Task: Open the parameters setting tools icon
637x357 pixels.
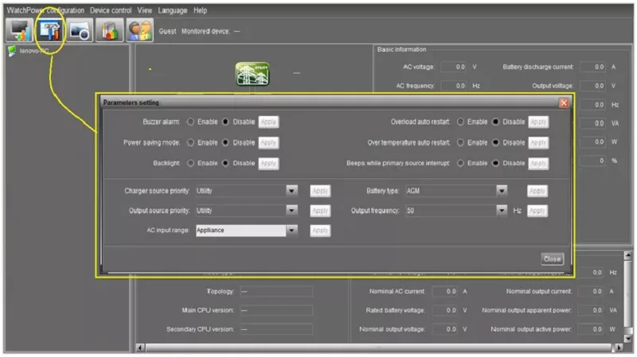Action: tap(49, 30)
